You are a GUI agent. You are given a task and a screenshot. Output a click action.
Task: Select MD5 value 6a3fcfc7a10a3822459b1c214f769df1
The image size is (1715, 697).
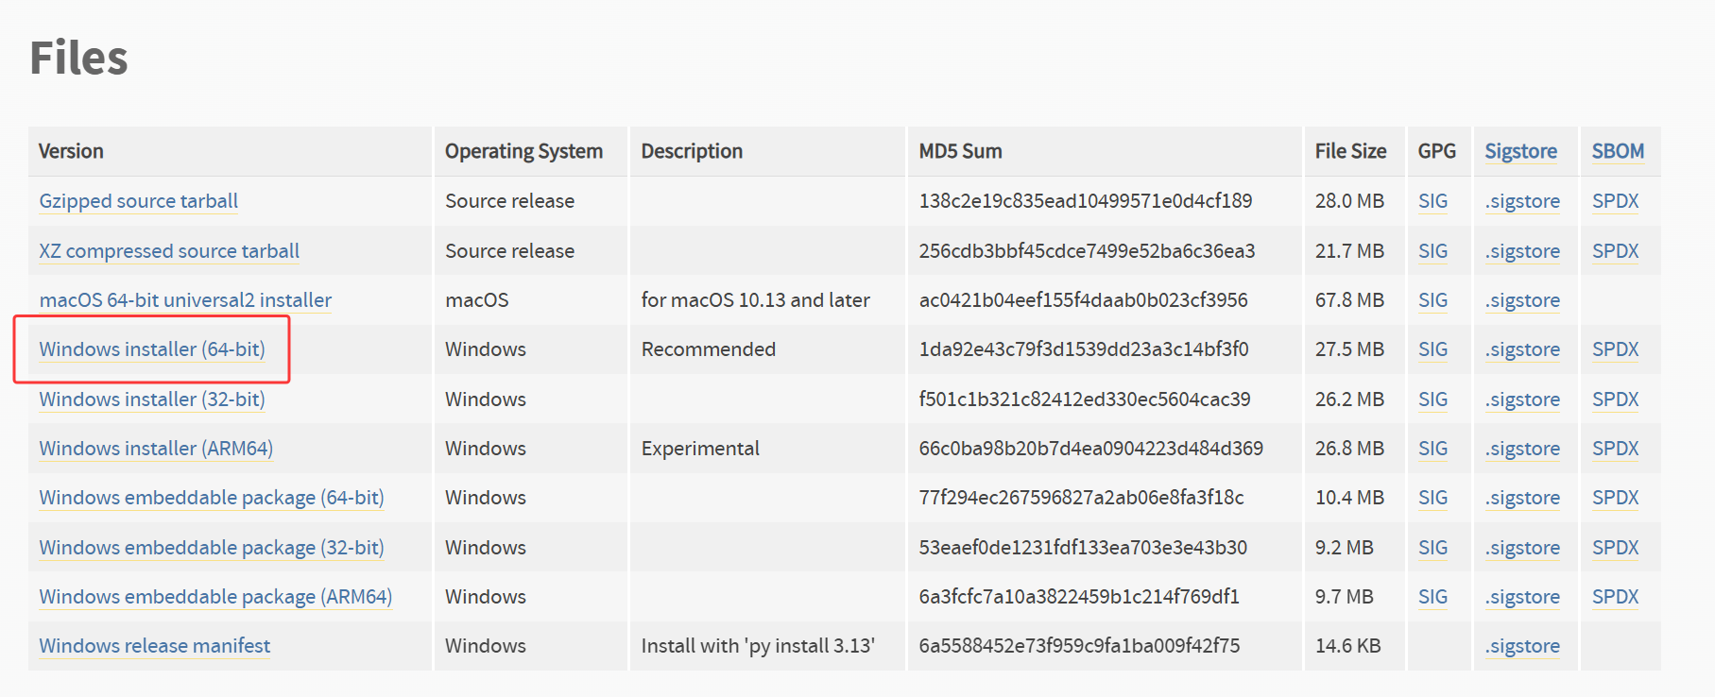click(x=1079, y=597)
